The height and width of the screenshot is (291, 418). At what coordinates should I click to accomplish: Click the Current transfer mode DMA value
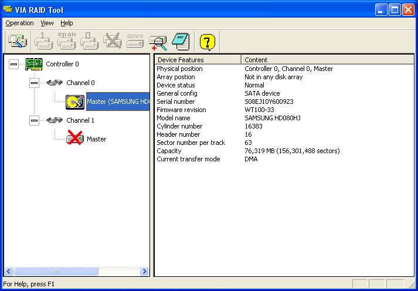click(x=251, y=159)
